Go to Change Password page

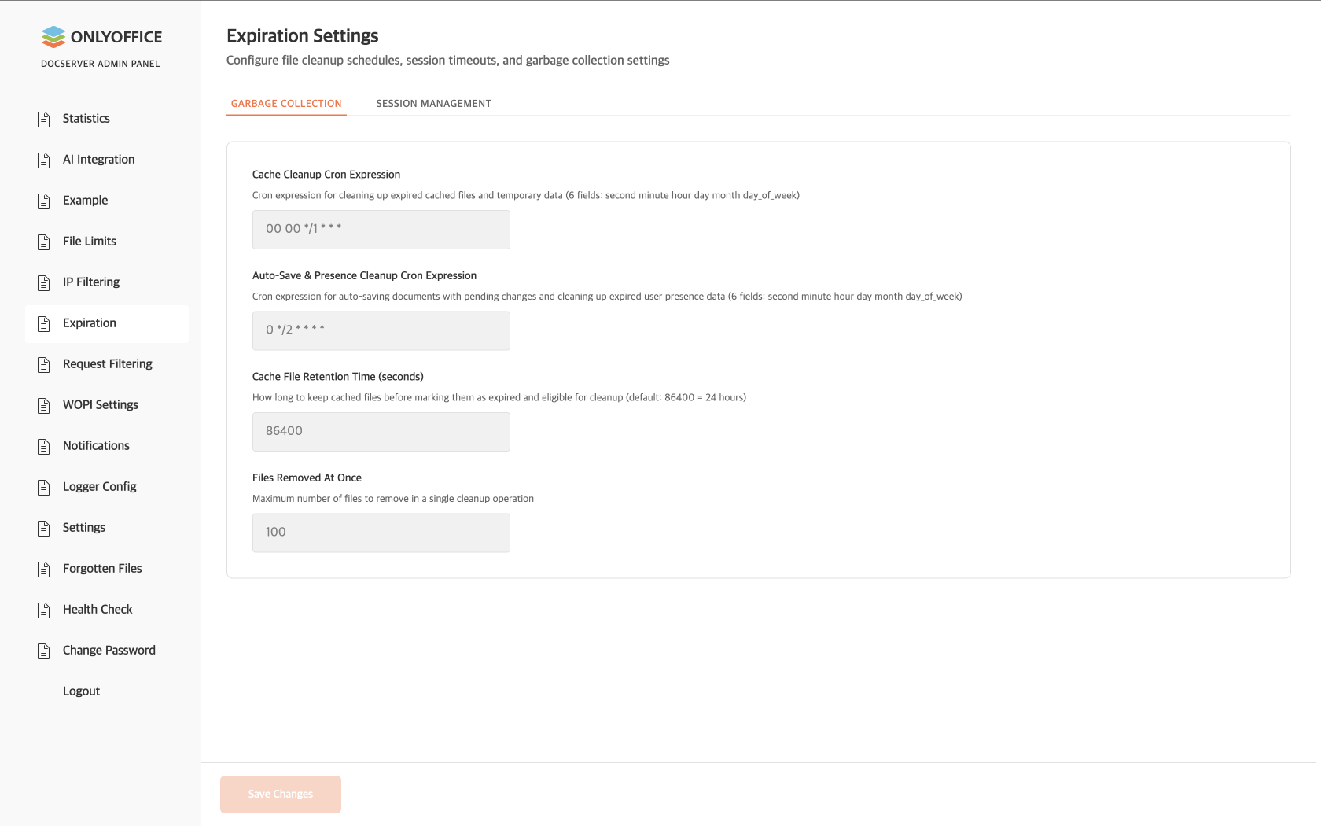point(109,651)
